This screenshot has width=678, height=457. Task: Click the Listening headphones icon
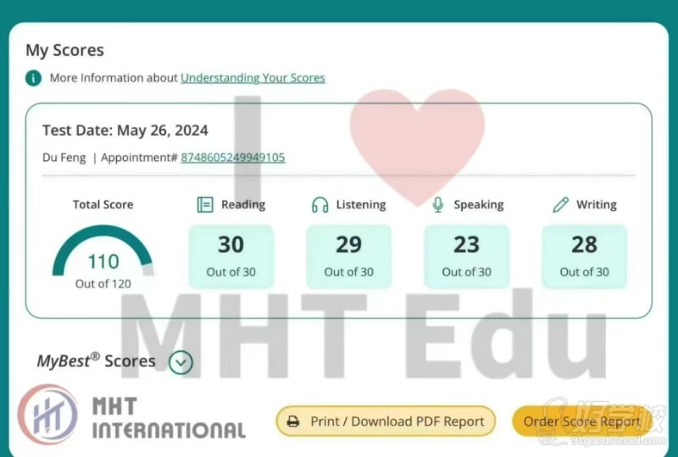click(x=320, y=204)
